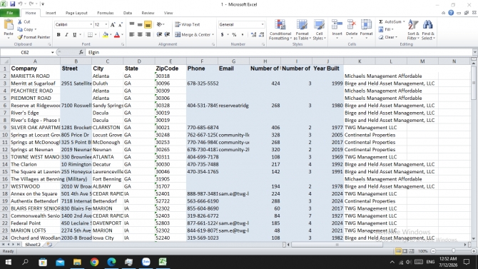478x269 pixels.
Task: Click the Cut scissors icon
Action: [20, 21]
